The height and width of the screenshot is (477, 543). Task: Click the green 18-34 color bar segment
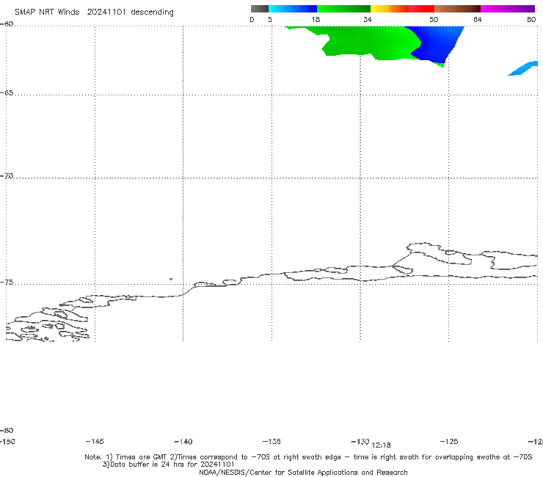[343, 9]
